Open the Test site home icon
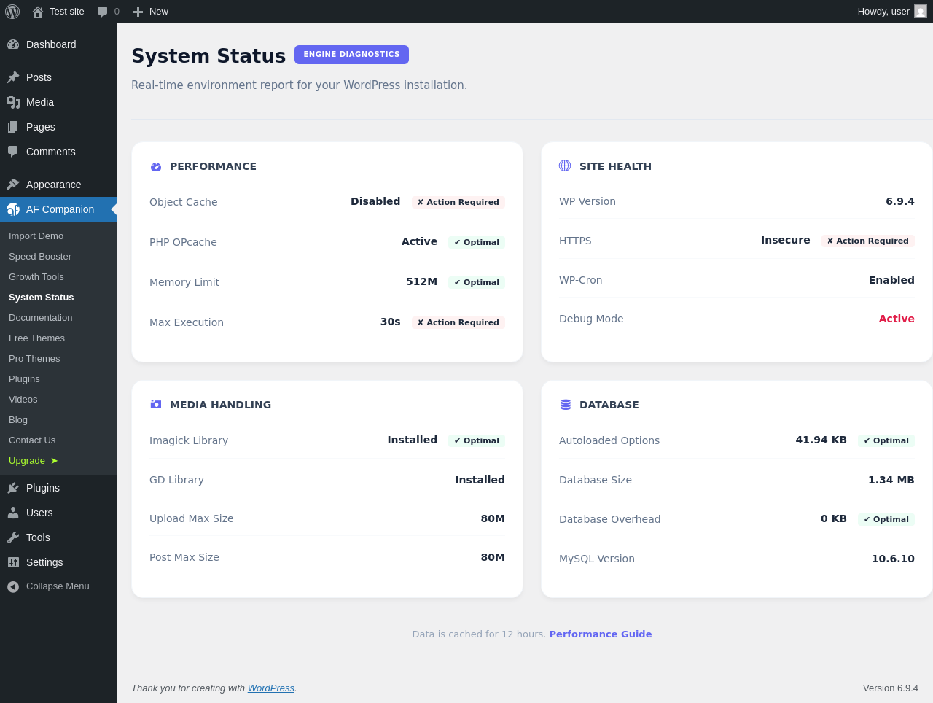The image size is (933, 703). click(38, 12)
